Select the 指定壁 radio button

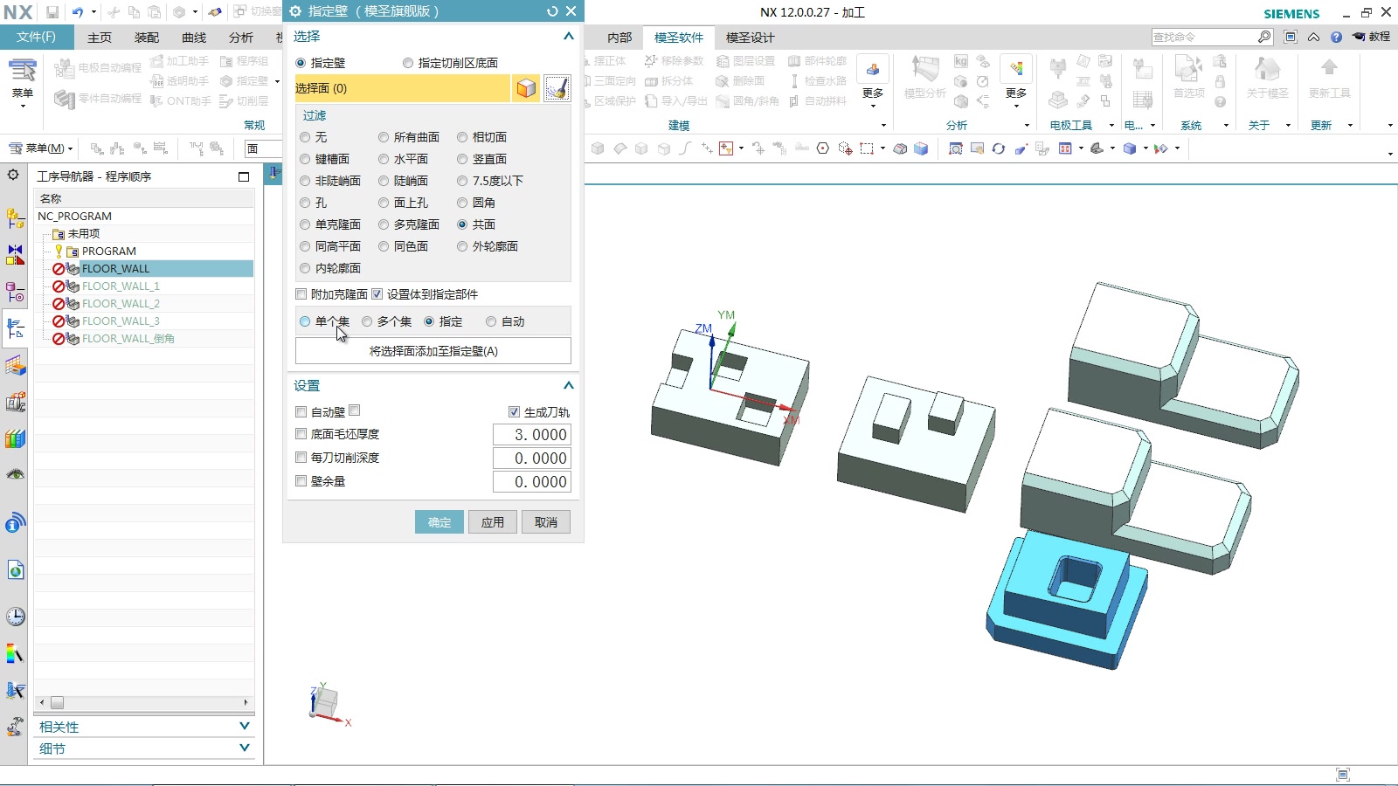click(301, 63)
